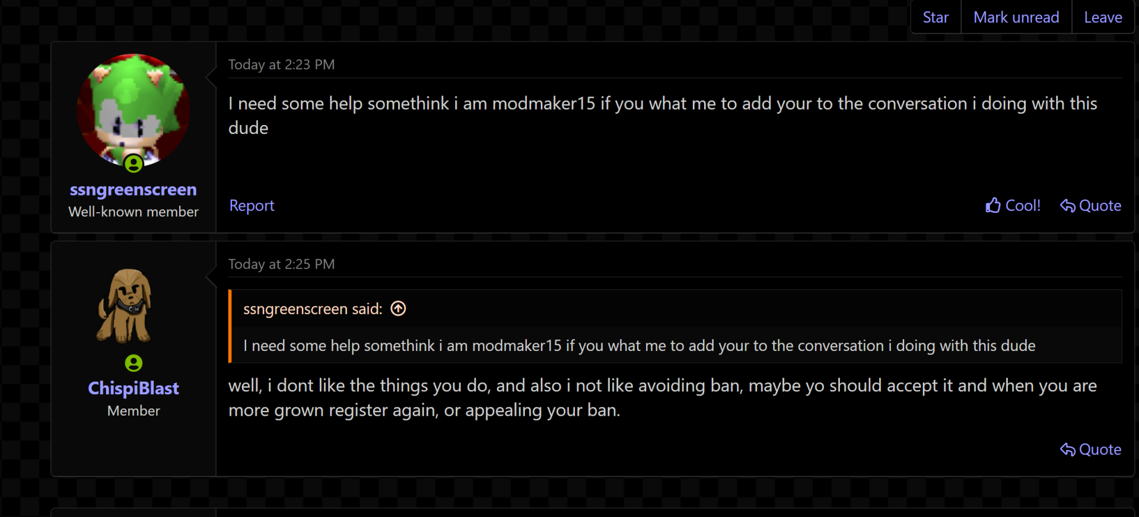Click the Star conversation button
This screenshot has height=517, width=1139.
[936, 17]
